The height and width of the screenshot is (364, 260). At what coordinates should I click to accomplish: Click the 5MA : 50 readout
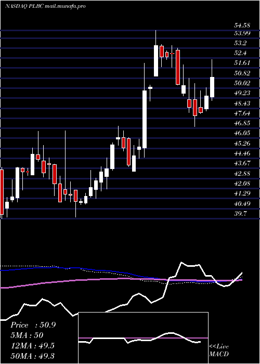point(27,335)
